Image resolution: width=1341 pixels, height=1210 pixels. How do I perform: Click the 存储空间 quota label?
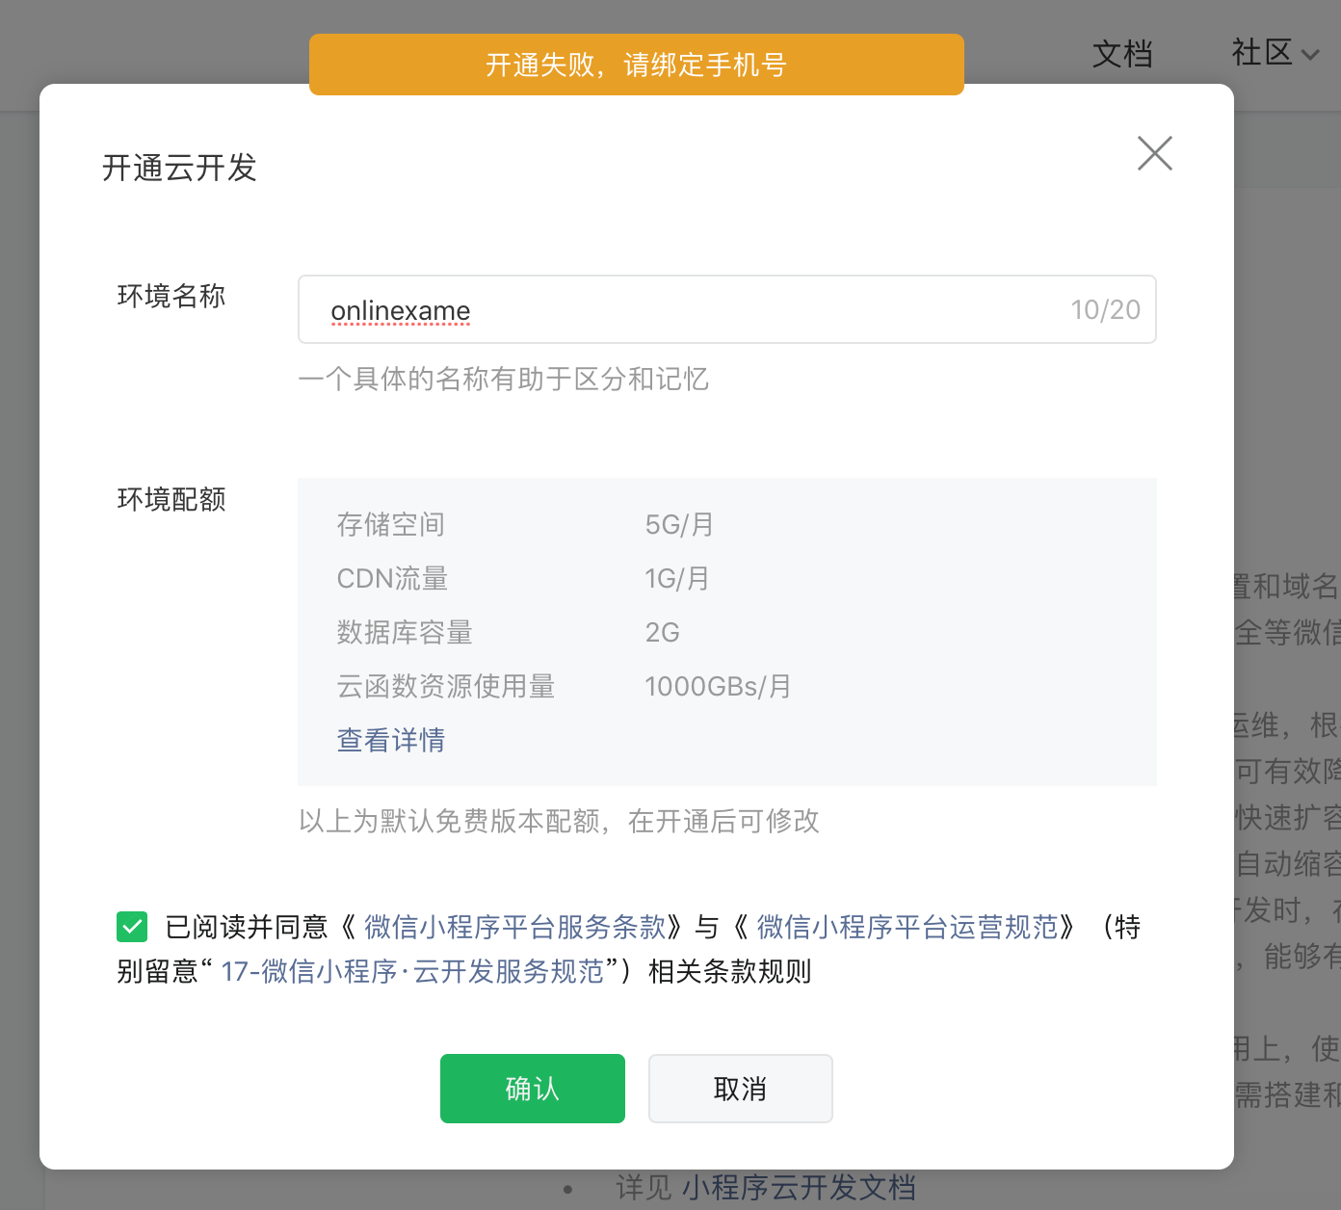click(391, 524)
